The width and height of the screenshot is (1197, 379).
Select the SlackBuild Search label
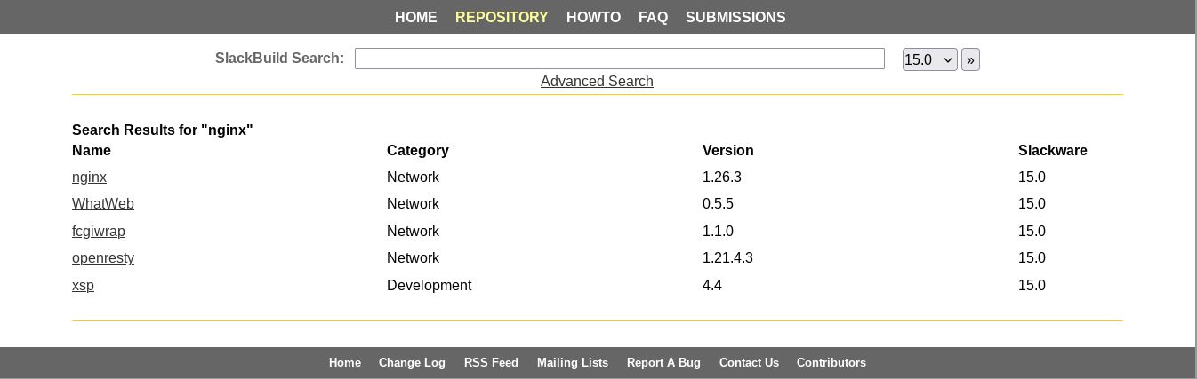279,58
